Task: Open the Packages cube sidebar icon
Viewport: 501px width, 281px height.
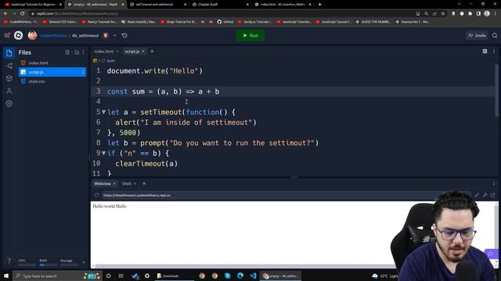Action: click(x=9, y=78)
